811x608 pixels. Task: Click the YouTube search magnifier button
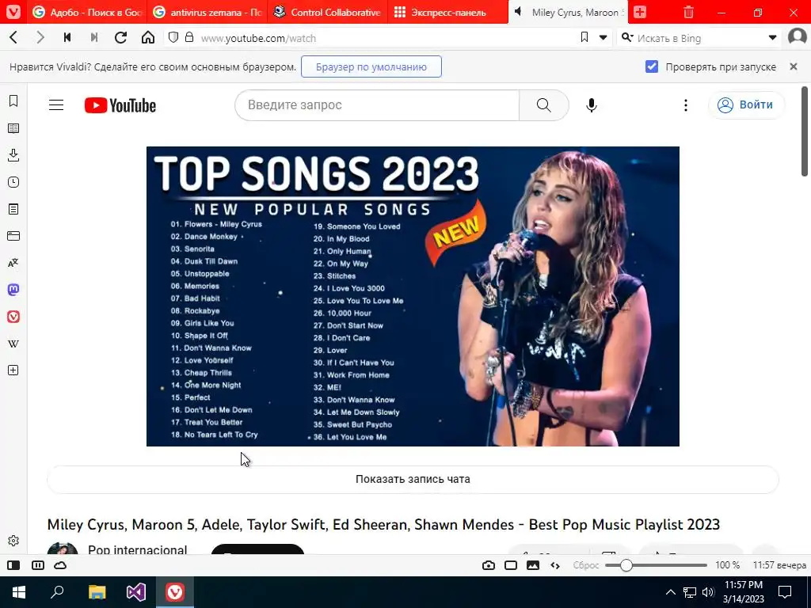543,105
